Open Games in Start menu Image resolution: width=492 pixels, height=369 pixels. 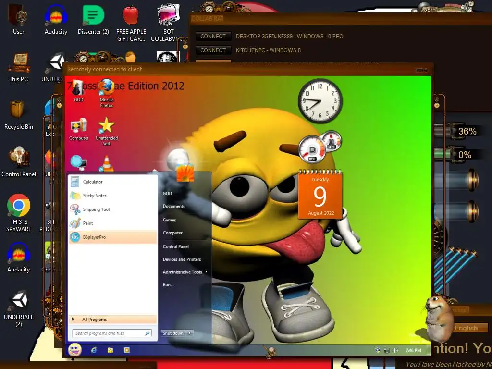click(170, 220)
